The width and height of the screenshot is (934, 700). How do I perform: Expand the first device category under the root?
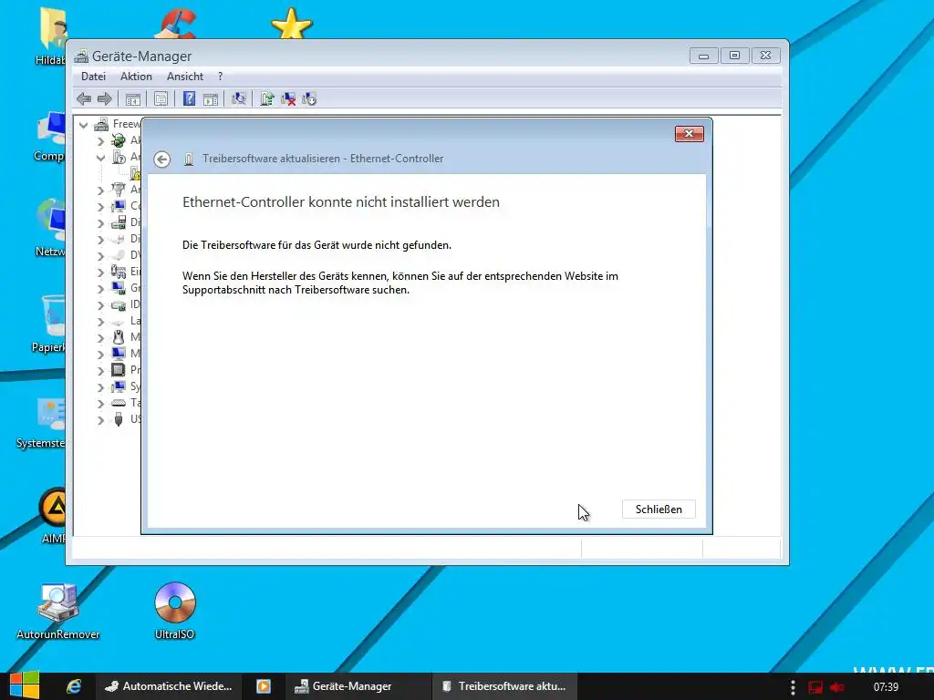100,141
